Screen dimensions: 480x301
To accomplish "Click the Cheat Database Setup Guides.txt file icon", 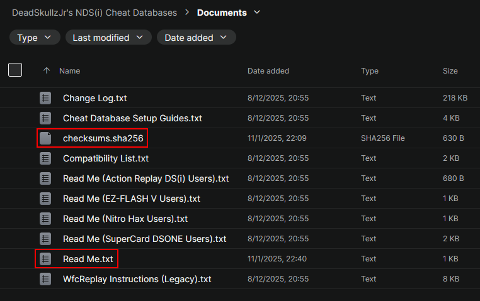I will tap(45, 118).
